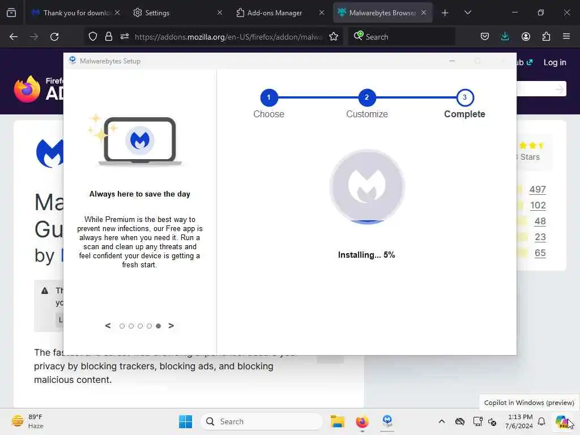
Task: Open the weather widget showing 89°F Haze
Action: 27,421
